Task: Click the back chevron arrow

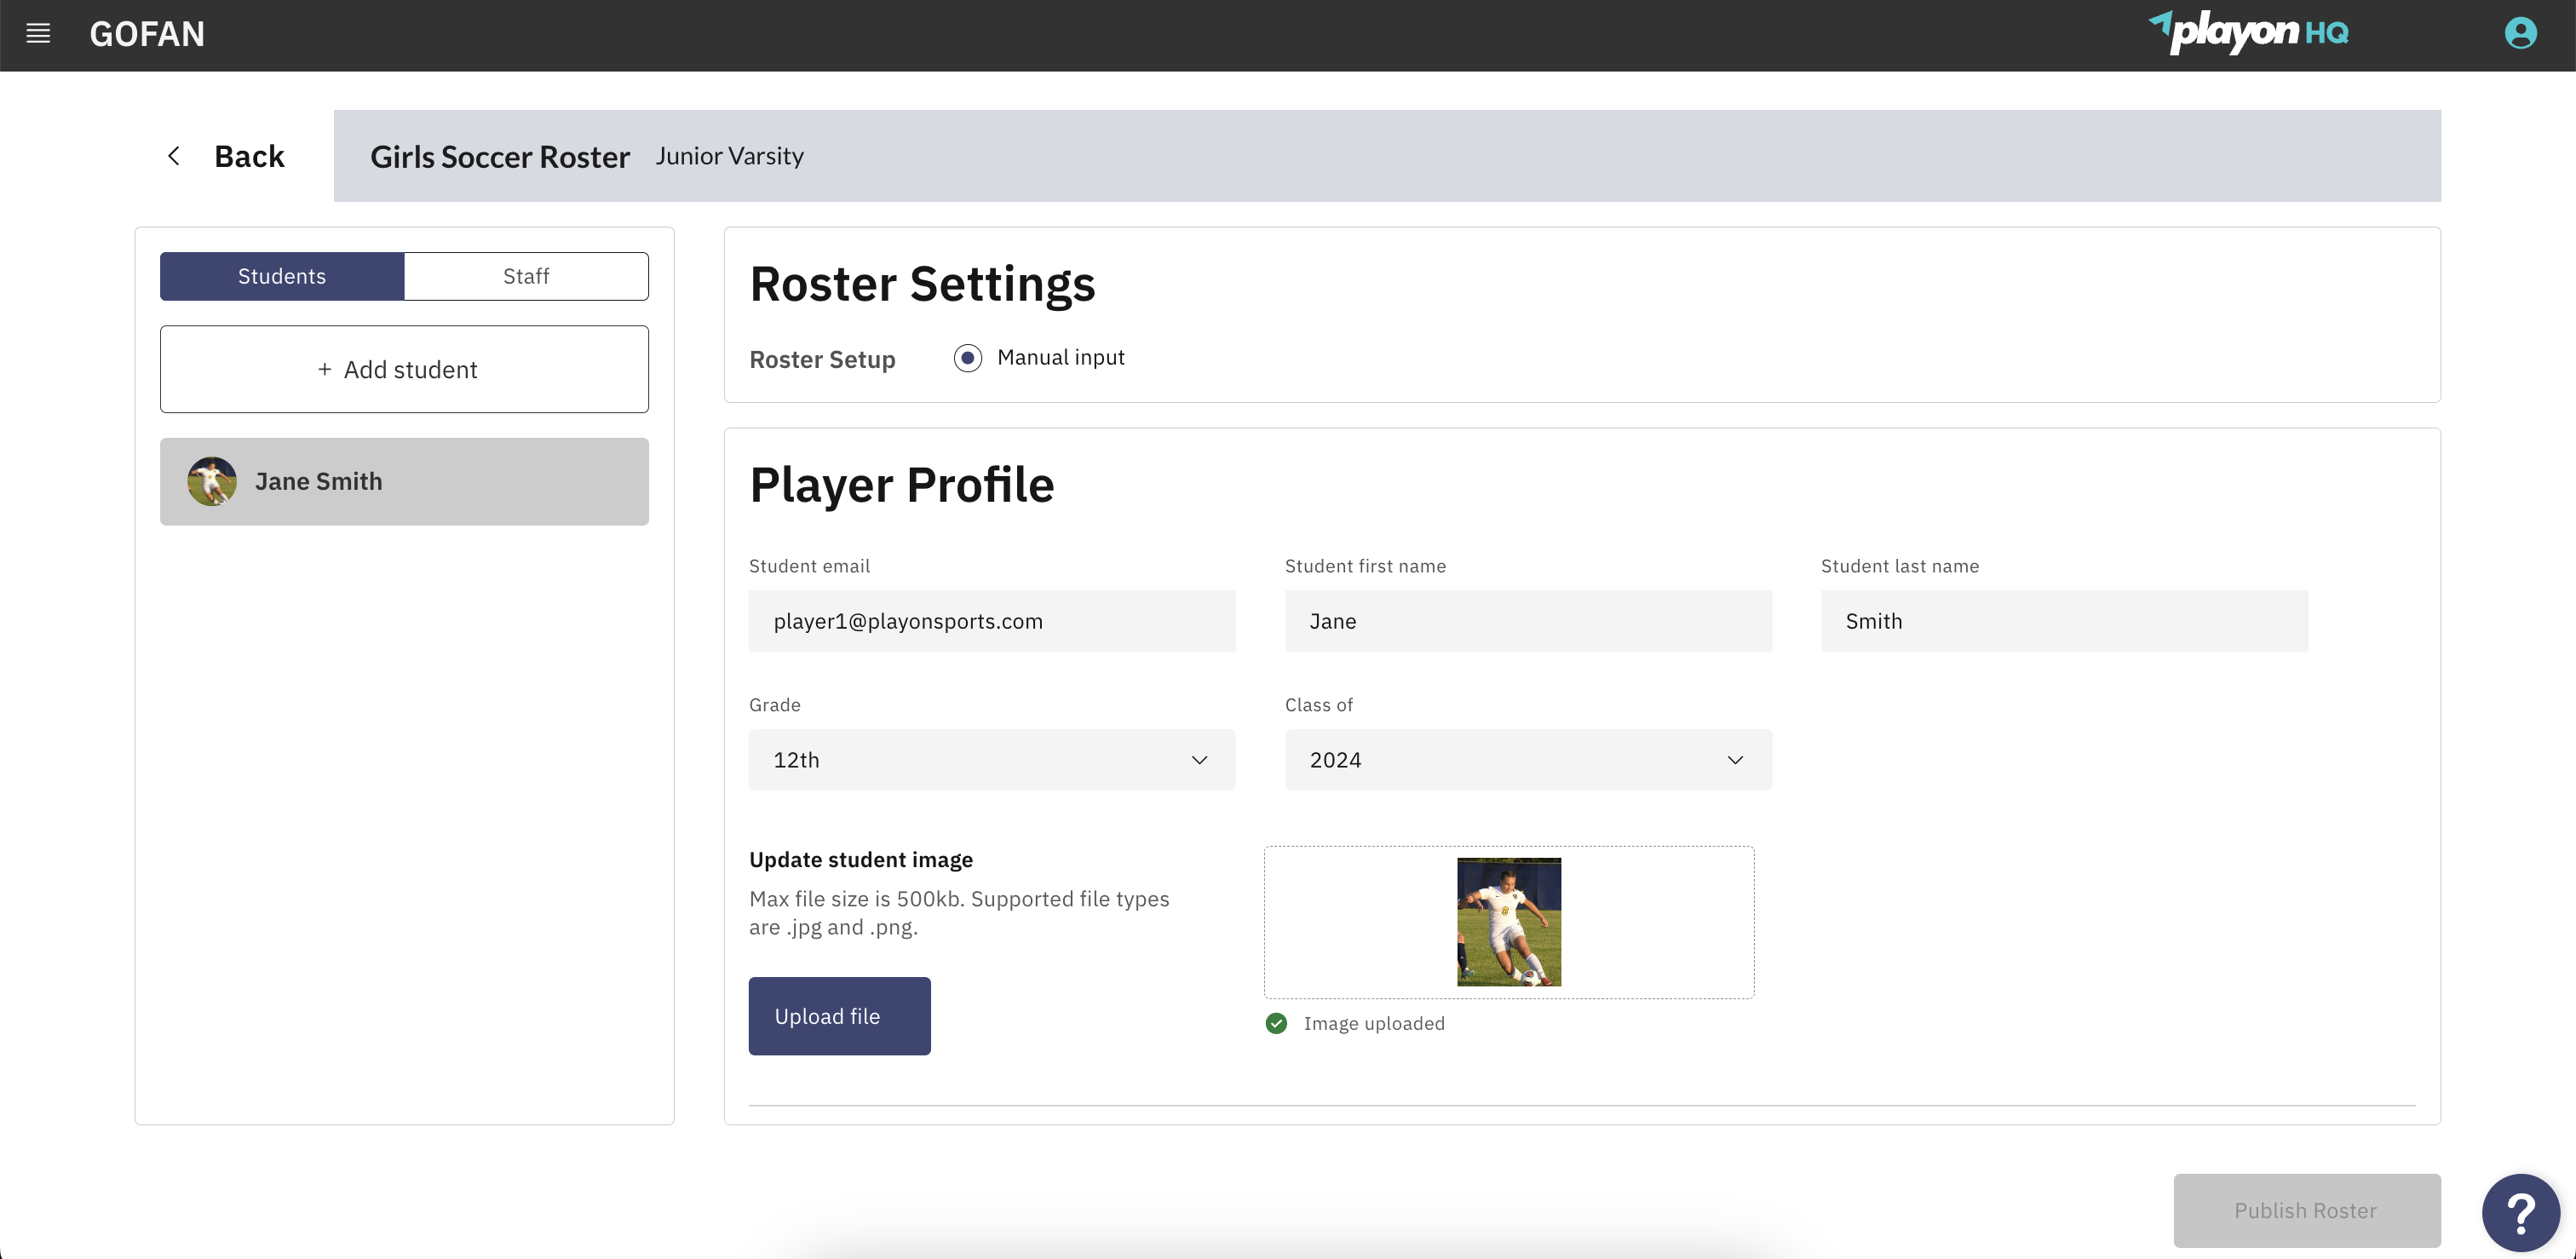Action: coord(174,155)
